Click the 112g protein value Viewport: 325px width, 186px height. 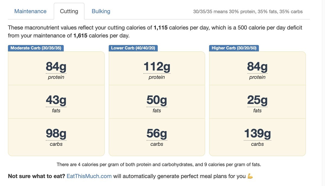pos(157,67)
